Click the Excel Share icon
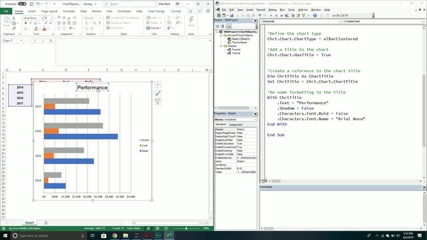This screenshot has height=240, width=427. 190,11
